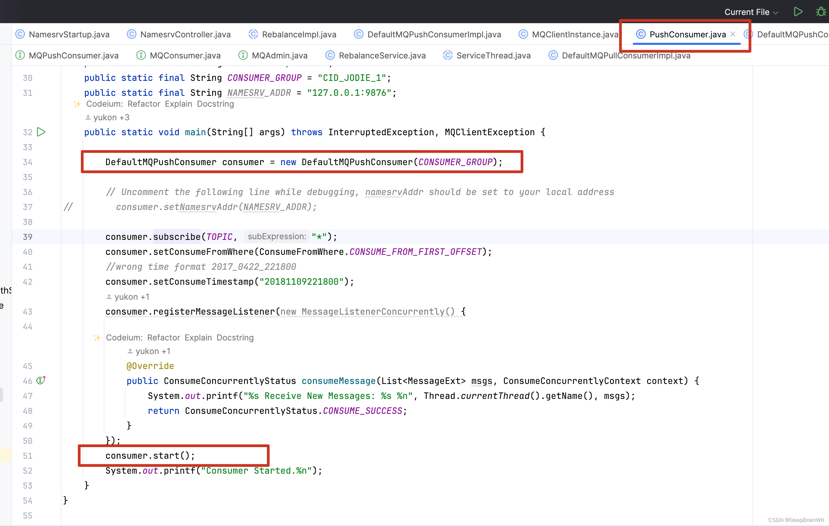Open the ServiceThread.java tab
Screen dimensions: 829x526
pos(493,55)
